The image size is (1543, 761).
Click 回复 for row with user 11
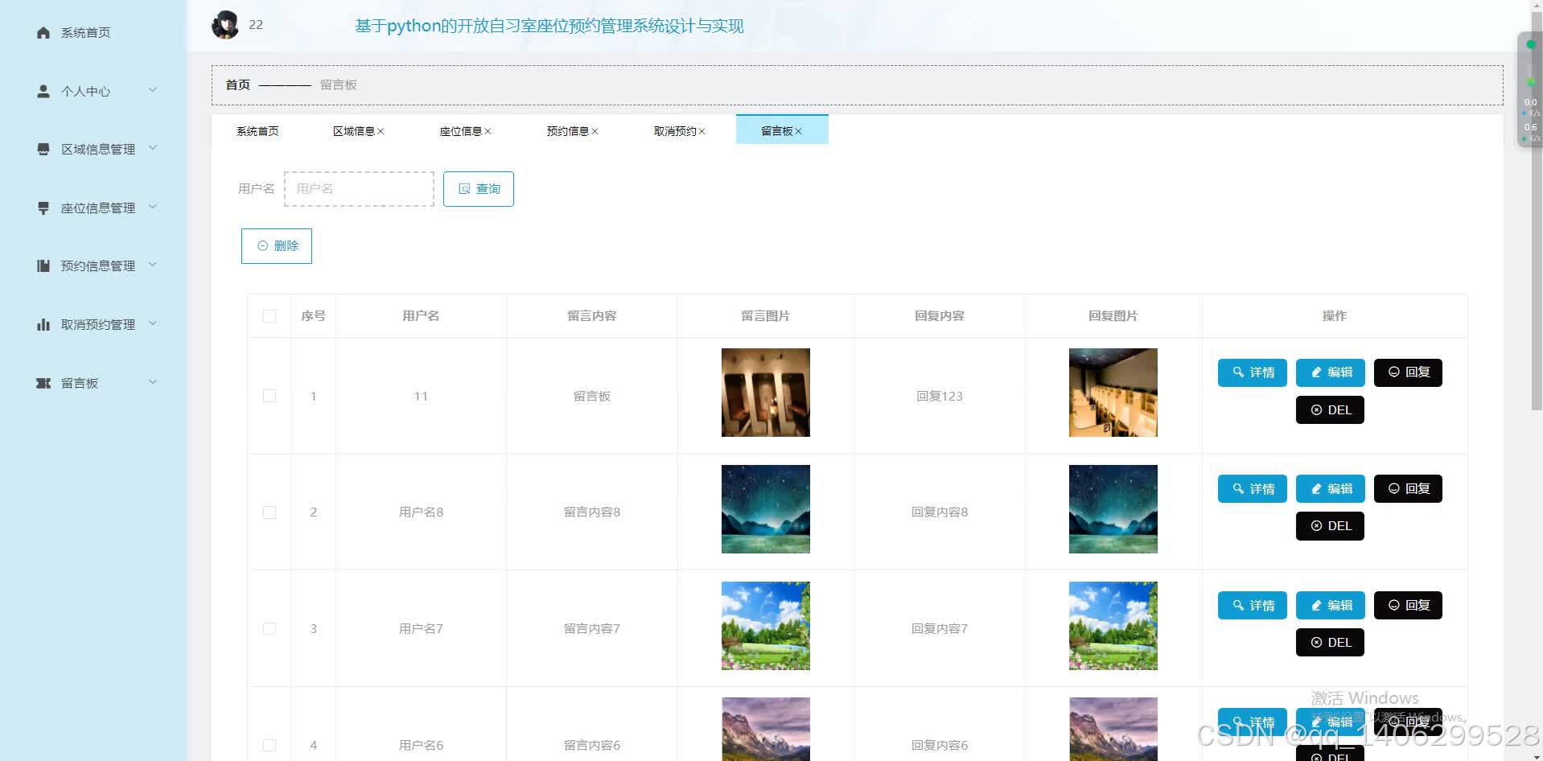click(1408, 372)
